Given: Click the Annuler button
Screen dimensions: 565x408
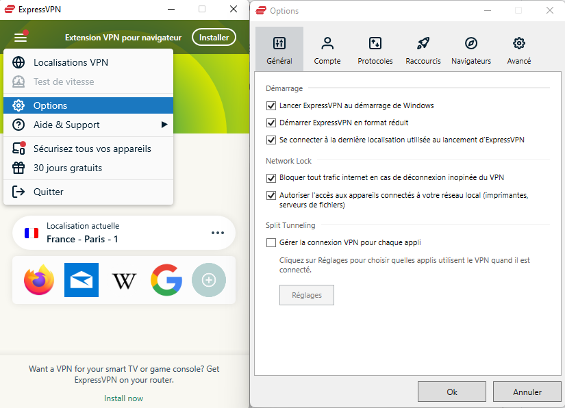Looking at the screenshot, I should (527, 392).
